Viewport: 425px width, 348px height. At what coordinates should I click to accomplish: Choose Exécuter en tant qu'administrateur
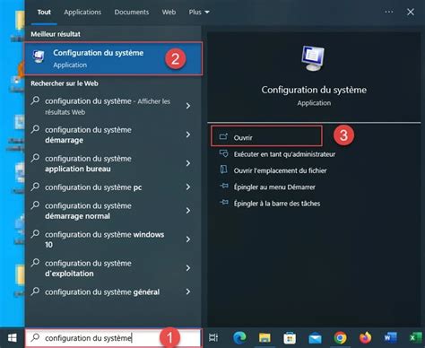[284, 154]
